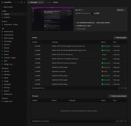
Task: Expand row Delete 2020-05-03-merged-mining-monero.md chevron
Action: tap(125, 46)
